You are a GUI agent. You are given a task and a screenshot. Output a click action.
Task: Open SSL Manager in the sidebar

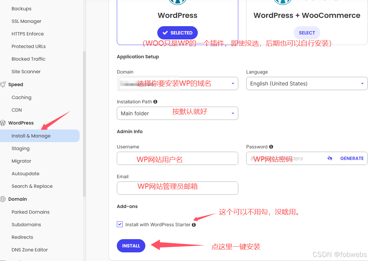pyautogui.click(x=26, y=21)
